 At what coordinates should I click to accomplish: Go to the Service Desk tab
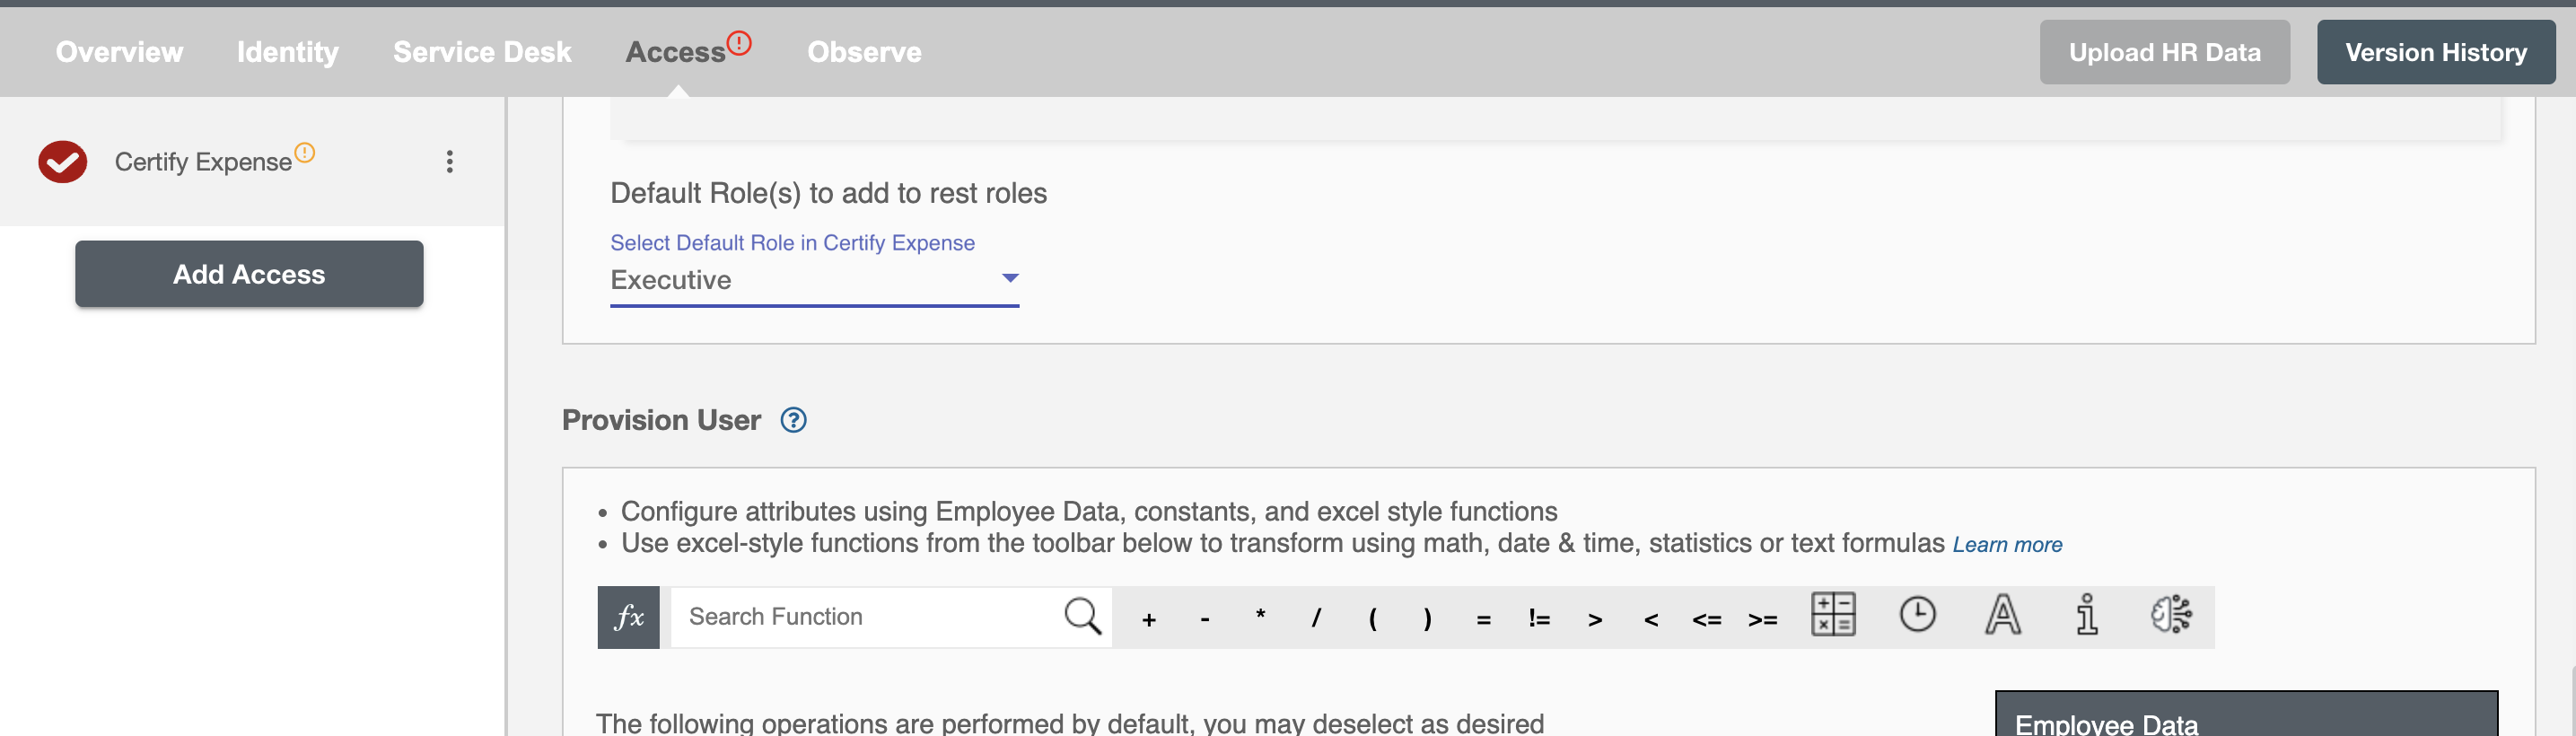(x=482, y=52)
